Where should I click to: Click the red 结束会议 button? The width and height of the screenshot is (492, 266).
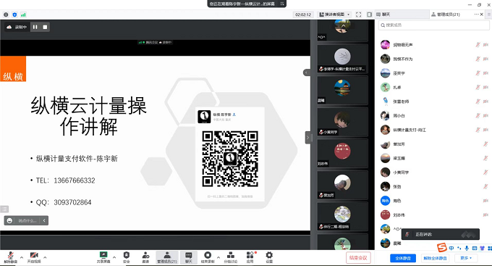[x=358, y=258]
